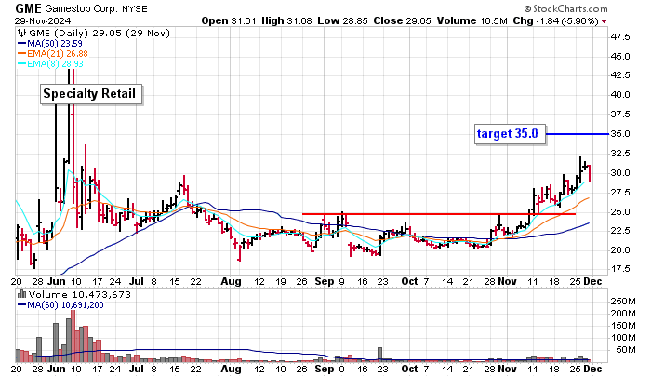Click the 250M volume axis label
Screen dimensions: 651x377
pyautogui.click(x=622, y=302)
